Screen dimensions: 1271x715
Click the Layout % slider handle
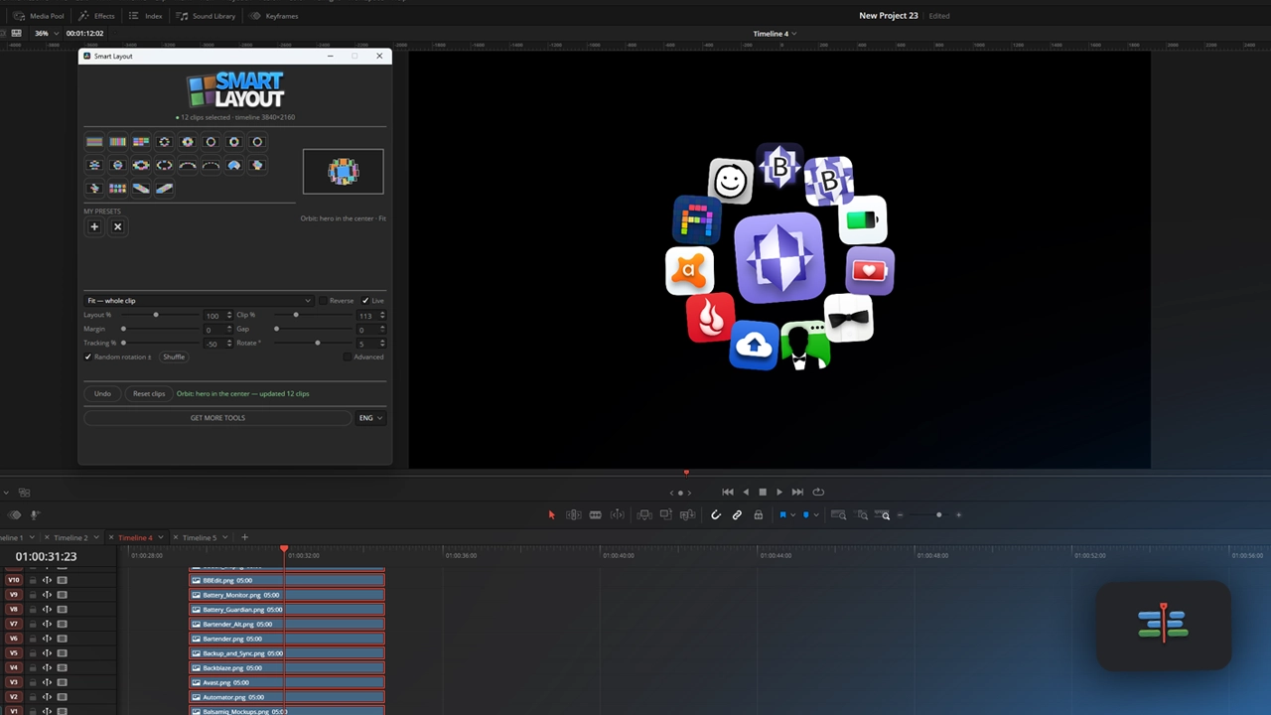(156, 315)
